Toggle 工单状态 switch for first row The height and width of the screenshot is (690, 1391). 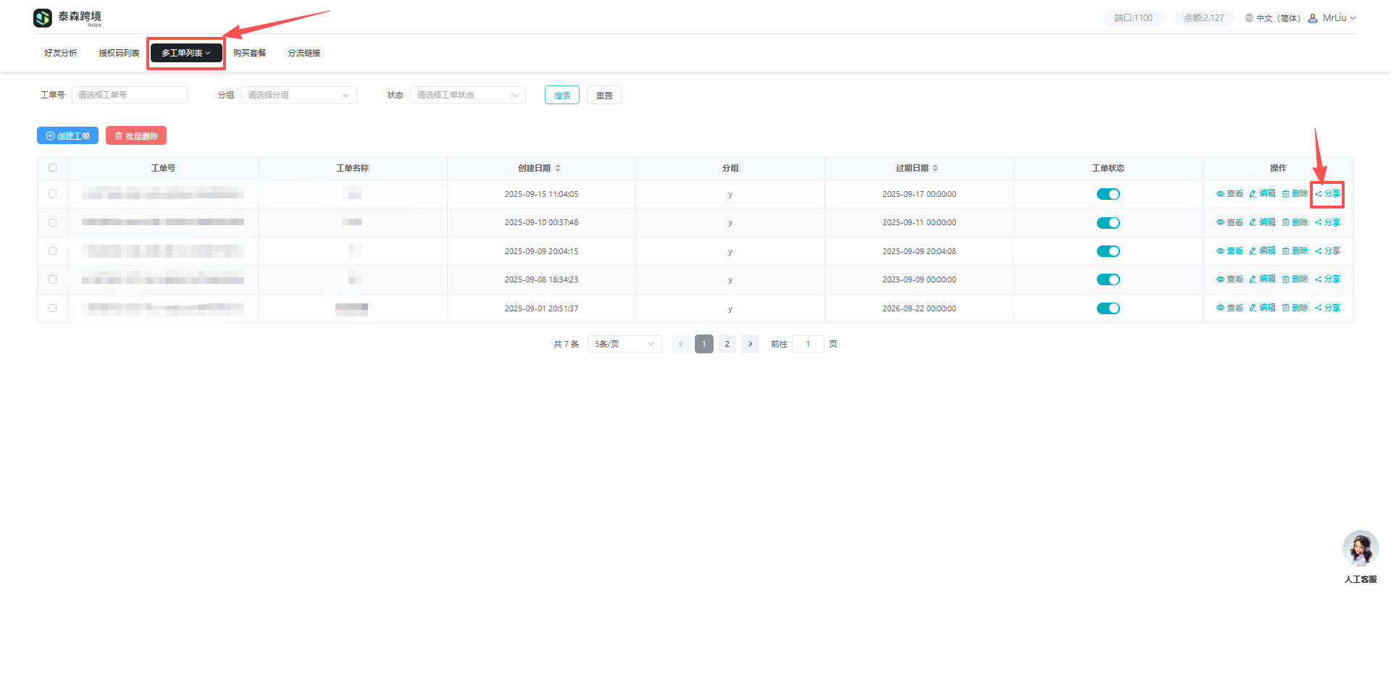[x=1108, y=194]
